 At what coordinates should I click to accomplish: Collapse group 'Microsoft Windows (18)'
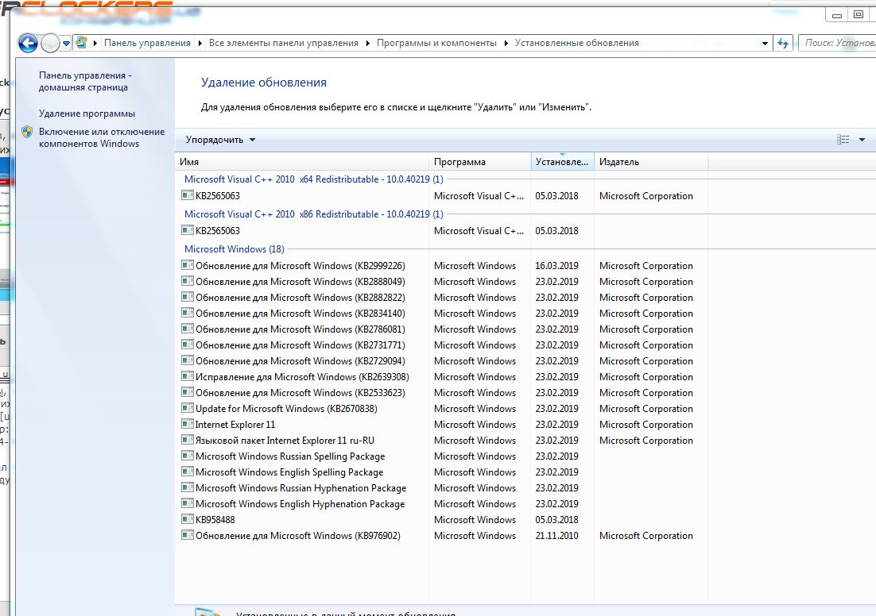[234, 248]
